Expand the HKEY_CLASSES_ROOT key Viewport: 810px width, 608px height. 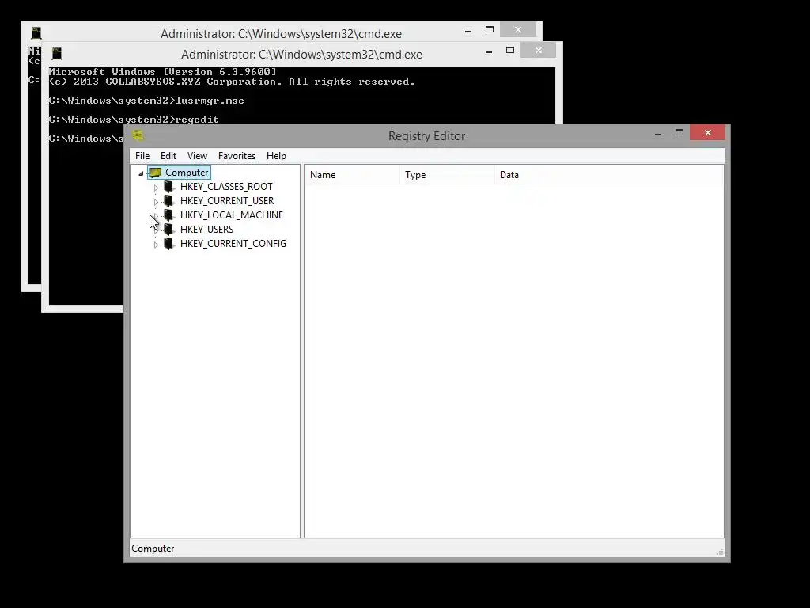(x=156, y=188)
